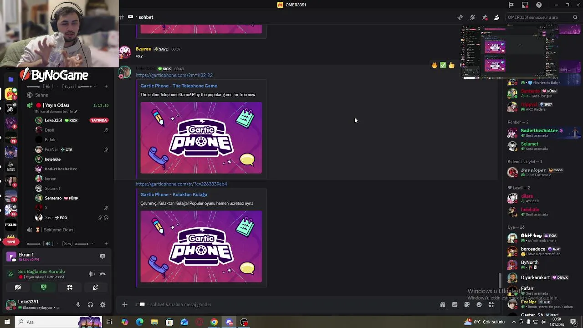The height and width of the screenshot is (328, 583).
Task: Select hadirtheshatter in voice channel list
Action: pos(72,169)
